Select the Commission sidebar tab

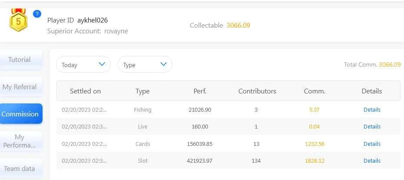point(21,114)
